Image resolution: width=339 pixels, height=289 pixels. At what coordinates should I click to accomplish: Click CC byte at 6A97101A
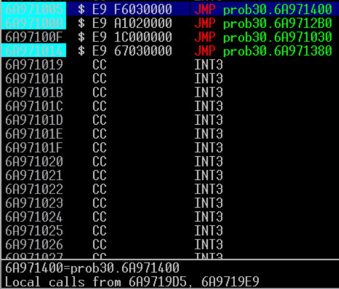click(99, 79)
